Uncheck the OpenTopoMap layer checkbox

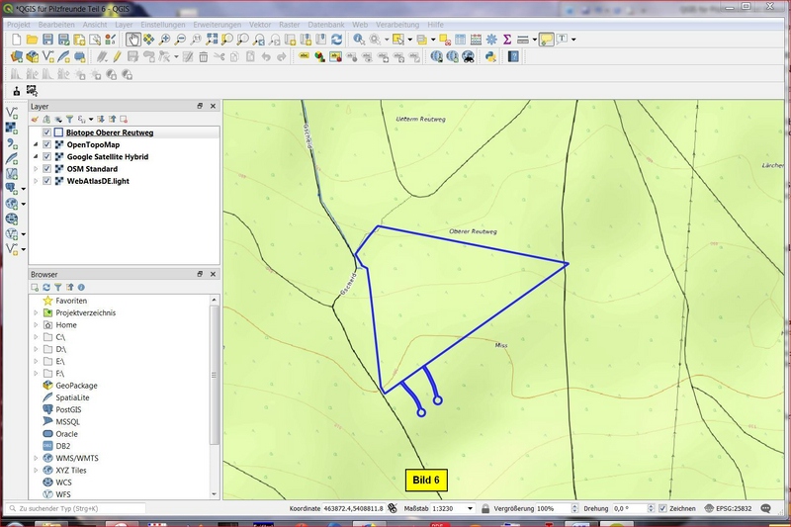(46, 144)
